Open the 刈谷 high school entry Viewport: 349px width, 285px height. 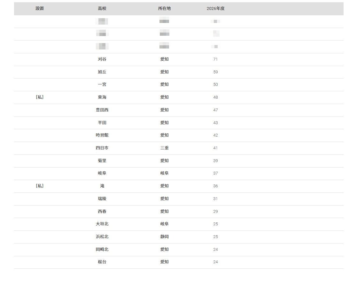tap(102, 59)
